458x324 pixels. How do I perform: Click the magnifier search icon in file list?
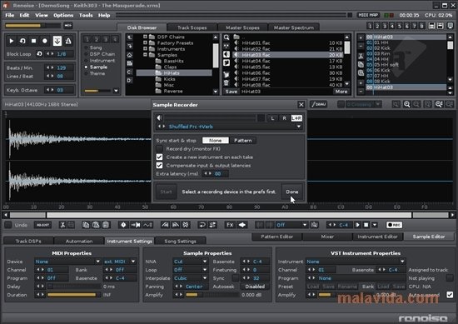point(227,37)
